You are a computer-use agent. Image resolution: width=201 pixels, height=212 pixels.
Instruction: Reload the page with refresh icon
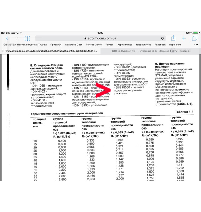tap(163, 38)
